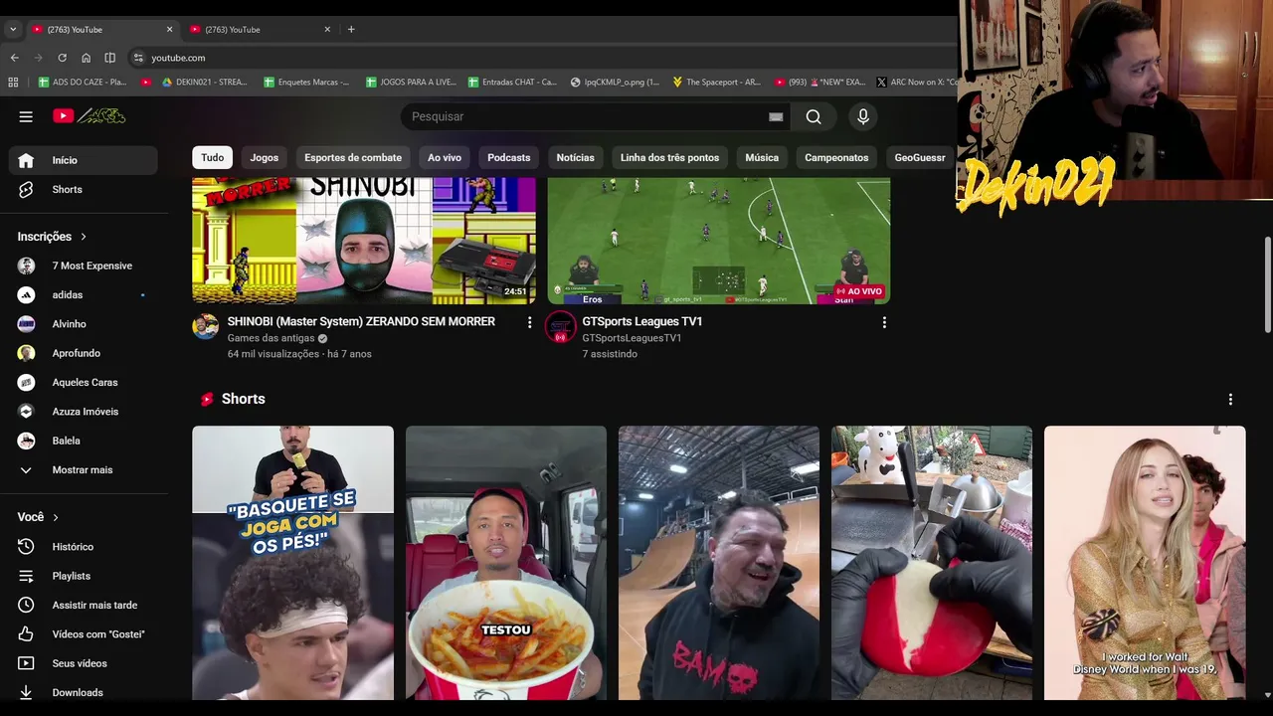Open Vídeos com "Gostei"
The height and width of the screenshot is (716, 1273).
pos(84,634)
